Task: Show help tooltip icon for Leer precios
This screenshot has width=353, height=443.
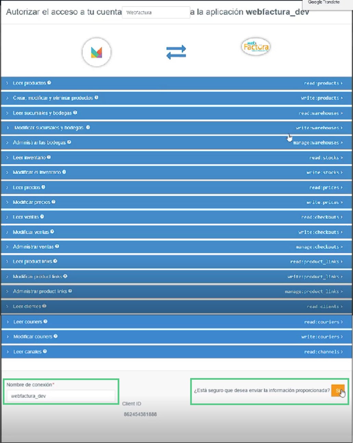Action: [x=43, y=187]
